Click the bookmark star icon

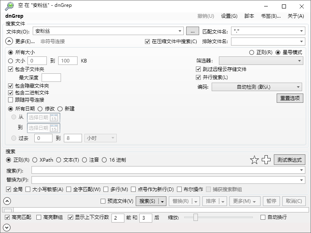point(254,160)
